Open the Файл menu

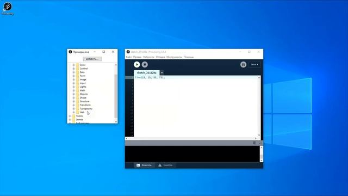click(129, 57)
